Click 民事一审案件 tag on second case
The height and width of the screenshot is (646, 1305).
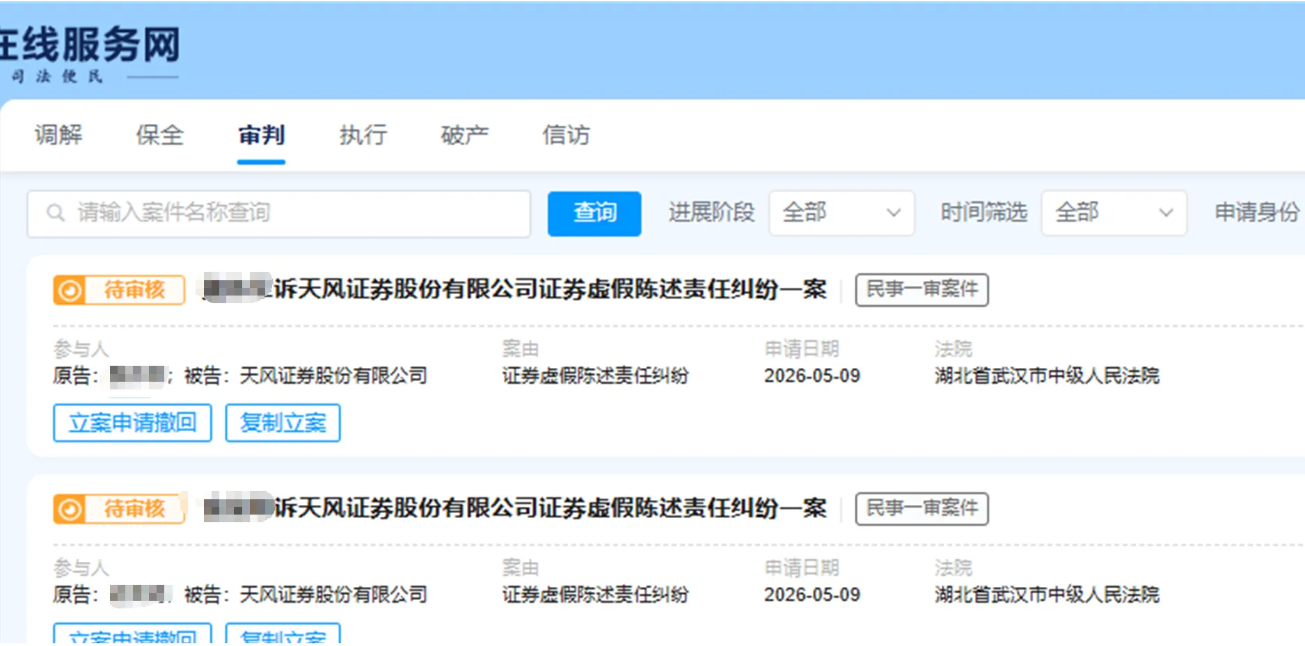922,508
